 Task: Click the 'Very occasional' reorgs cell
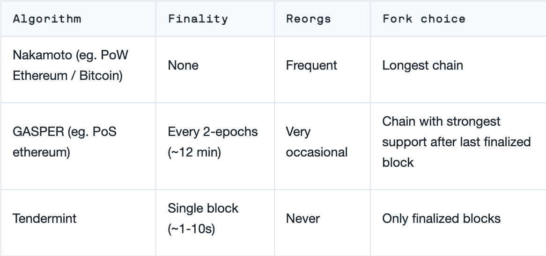pos(317,142)
